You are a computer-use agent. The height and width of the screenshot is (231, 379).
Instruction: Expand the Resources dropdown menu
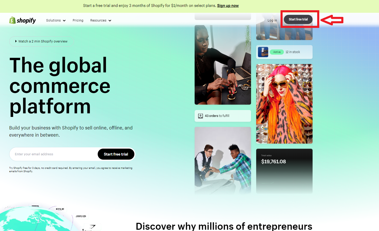(x=101, y=20)
